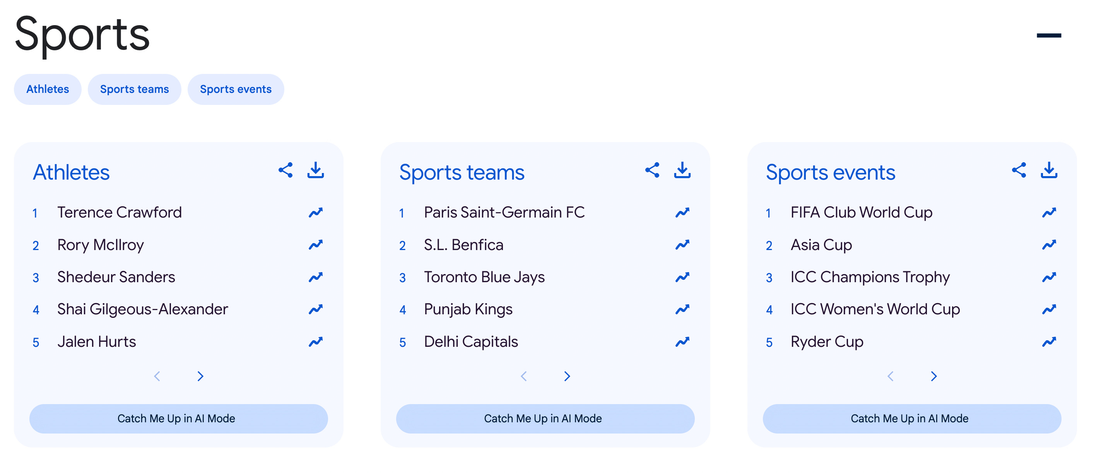The height and width of the screenshot is (473, 1101).
Task: Download the Sports events list
Action: pos(1049,170)
